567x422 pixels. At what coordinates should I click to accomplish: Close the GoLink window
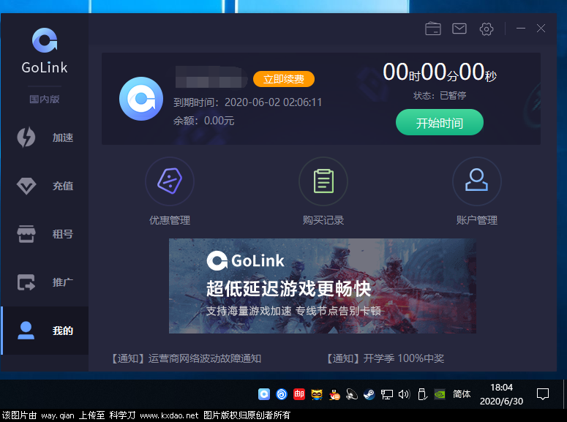pos(541,29)
